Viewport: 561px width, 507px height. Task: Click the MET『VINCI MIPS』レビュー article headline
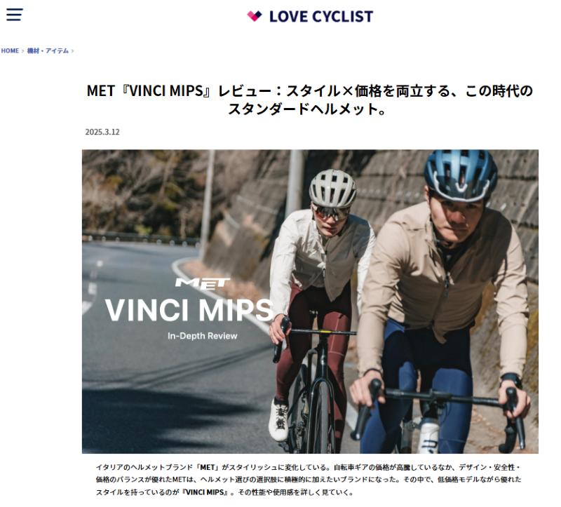[310, 100]
